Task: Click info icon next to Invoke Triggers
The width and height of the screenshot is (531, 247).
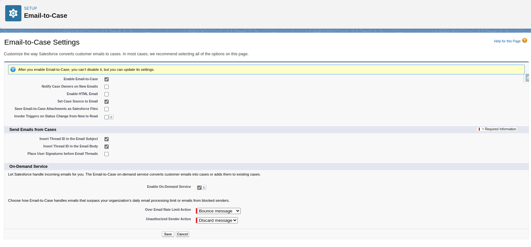Action: coord(111,117)
